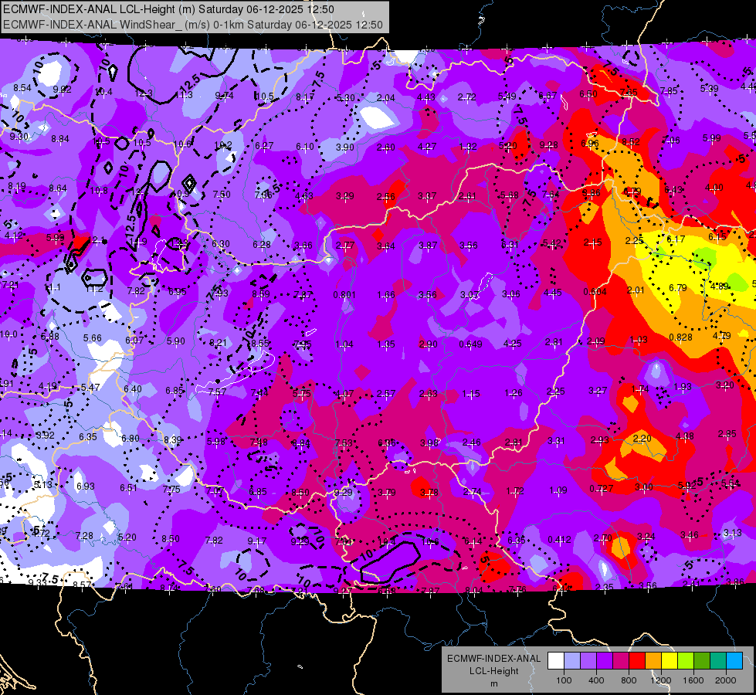
Task: Click the grid value 9.17
Action: coord(257,541)
